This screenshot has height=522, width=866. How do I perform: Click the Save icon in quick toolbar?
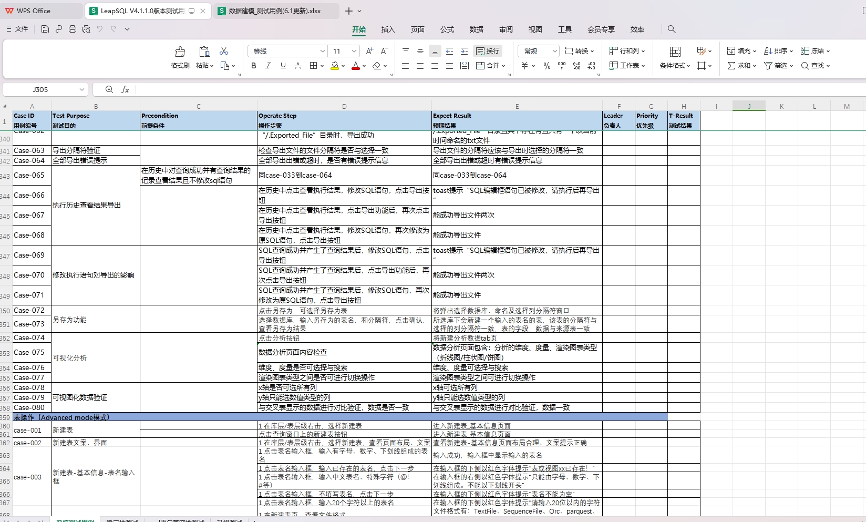[45, 29]
